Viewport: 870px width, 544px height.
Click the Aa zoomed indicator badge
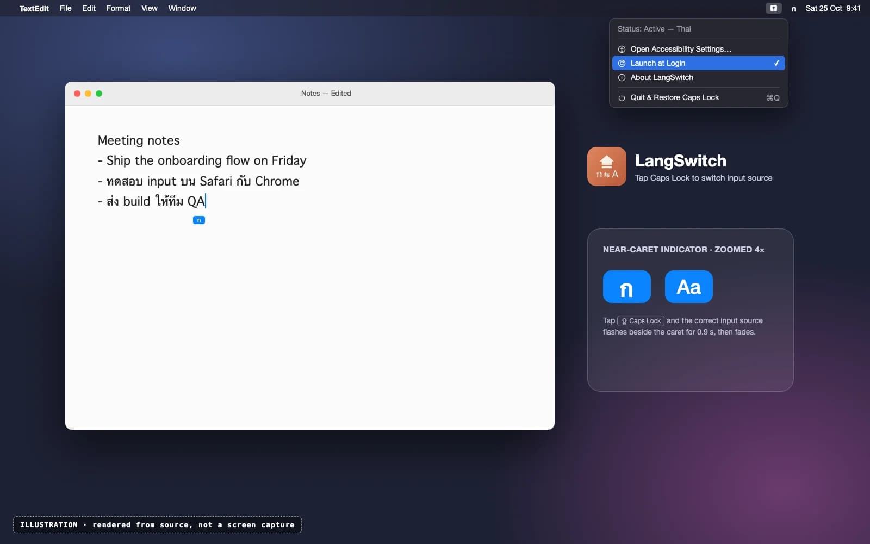(689, 287)
